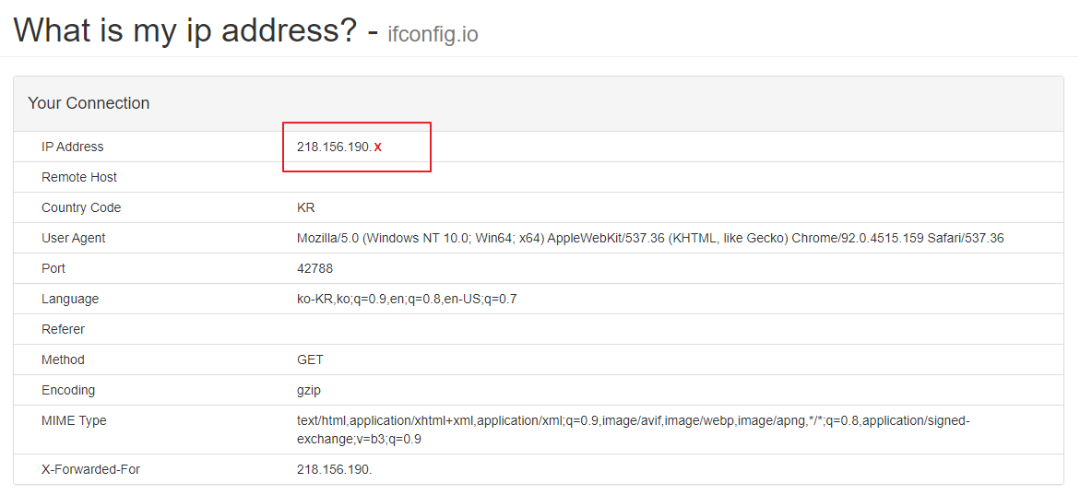1080x495 pixels.
Task: Click the Referer row label
Action: point(63,329)
